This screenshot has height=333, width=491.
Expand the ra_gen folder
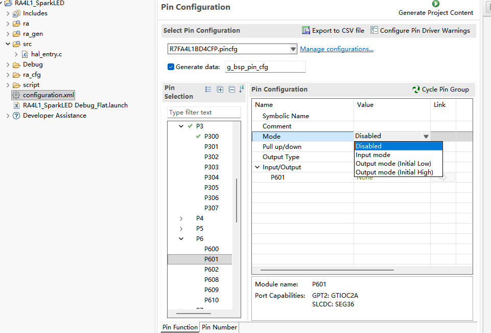click(8, 34)
